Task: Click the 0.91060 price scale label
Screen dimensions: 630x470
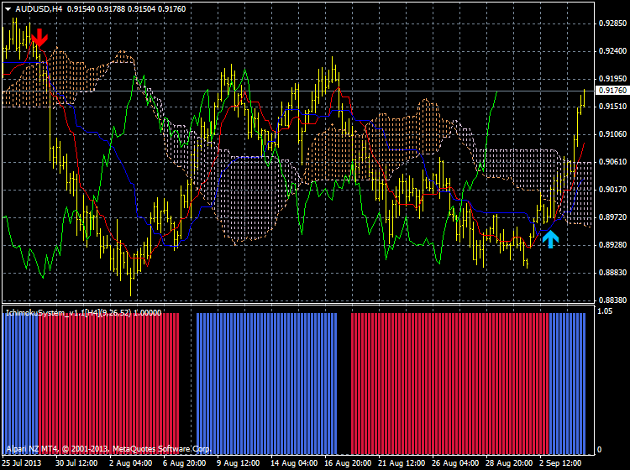Action: coord(612,134)
